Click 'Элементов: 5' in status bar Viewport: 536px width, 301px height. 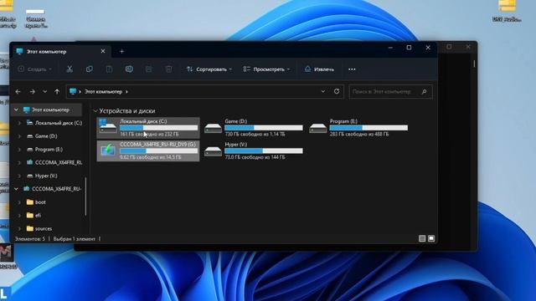pyautogui.click(x=30, y=239)
